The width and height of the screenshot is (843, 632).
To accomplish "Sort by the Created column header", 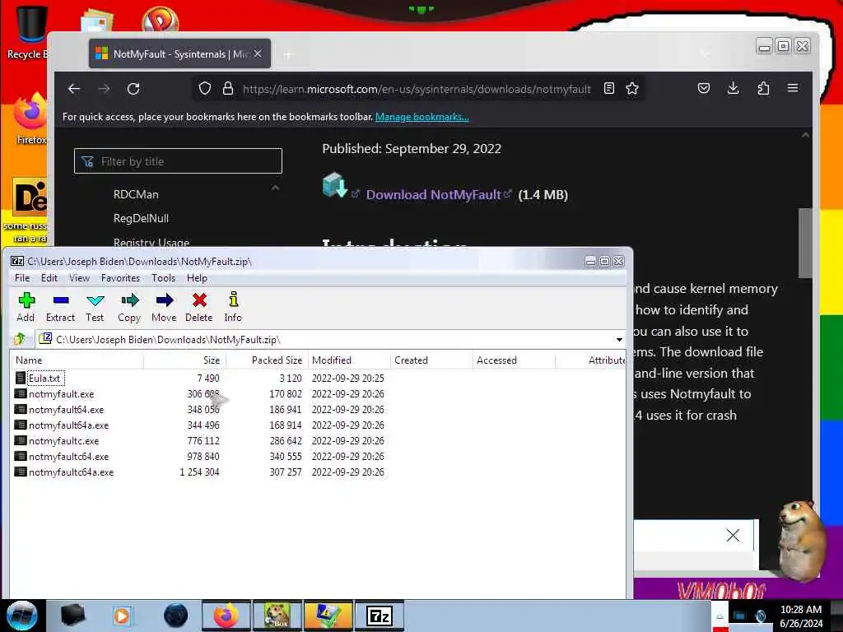I will click(431, 360).
